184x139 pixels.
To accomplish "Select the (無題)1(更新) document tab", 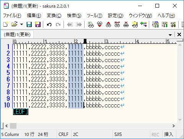I will pyautogui.click(x=17, y=35).
